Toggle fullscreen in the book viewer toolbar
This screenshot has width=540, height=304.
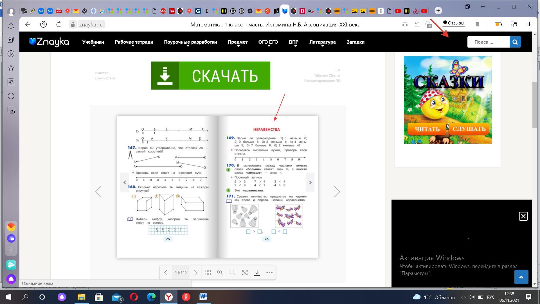[245, 272]
